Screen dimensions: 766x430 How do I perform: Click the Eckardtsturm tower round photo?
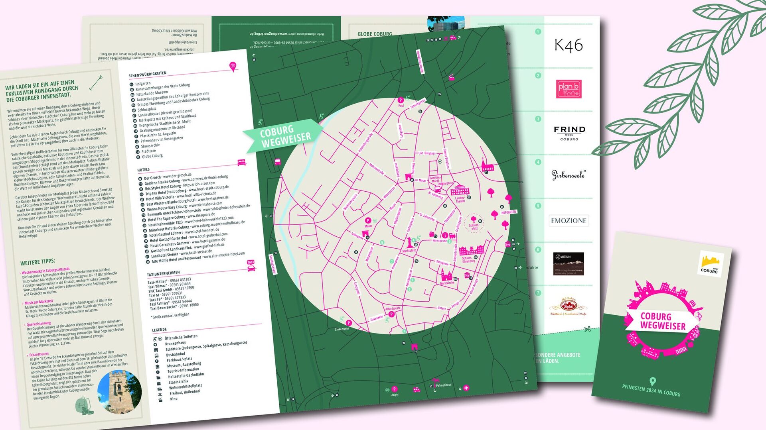119,391
